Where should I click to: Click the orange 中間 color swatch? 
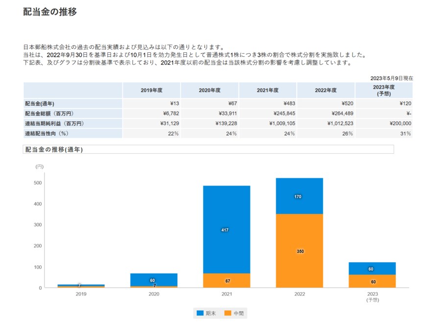point(227,313)
